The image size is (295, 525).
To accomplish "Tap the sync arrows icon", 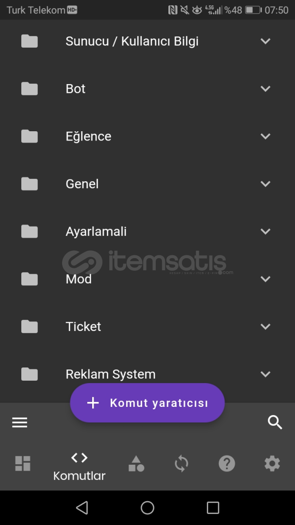I will 182,464.
